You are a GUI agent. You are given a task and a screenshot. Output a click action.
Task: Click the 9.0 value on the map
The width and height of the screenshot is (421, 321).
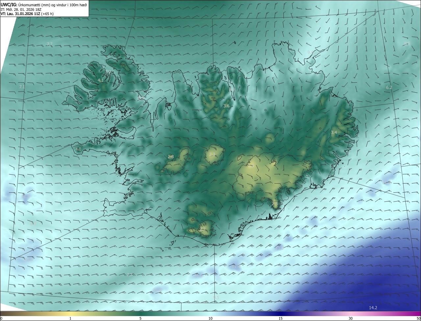tap(310, 52)
